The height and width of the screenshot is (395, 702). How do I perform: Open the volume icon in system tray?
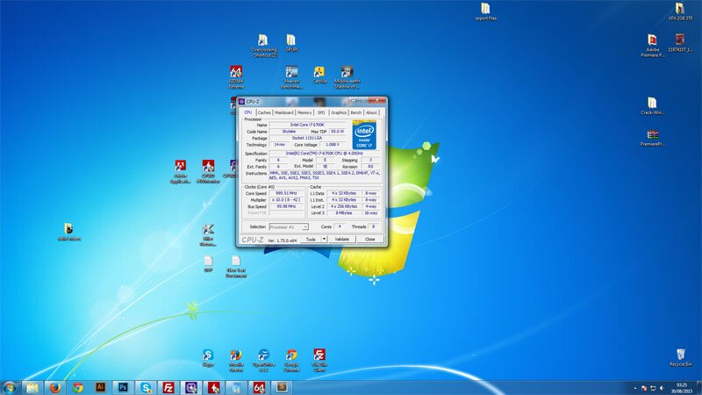[662, 388]
